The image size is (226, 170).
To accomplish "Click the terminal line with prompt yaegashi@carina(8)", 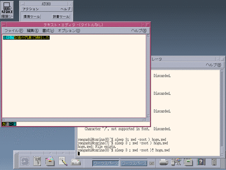I will 124,150.
